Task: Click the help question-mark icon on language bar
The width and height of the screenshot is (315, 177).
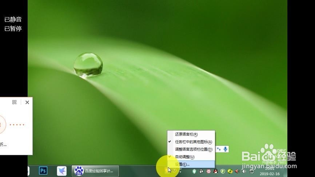Action: click(x=174, y=170)
